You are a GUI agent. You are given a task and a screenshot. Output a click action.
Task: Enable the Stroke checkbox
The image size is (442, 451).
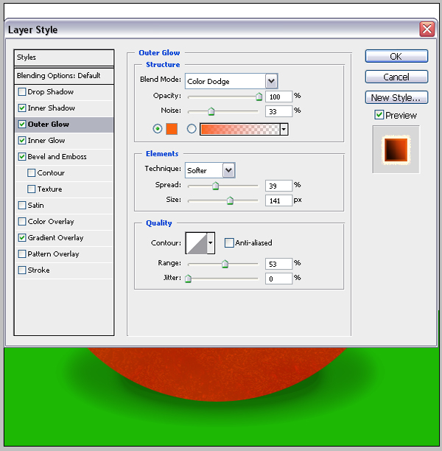tap(22, 270)
